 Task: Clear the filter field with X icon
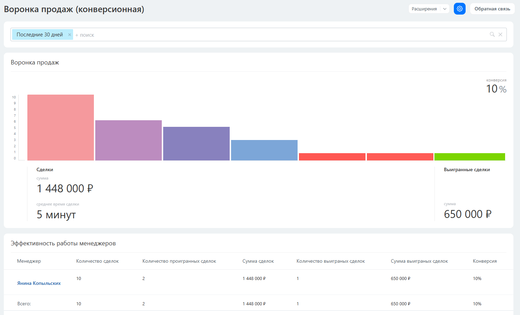point(500,34)
